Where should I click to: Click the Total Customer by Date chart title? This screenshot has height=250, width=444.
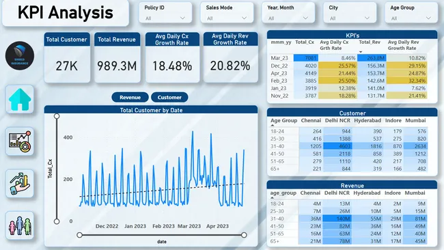[x=151, y=110]
